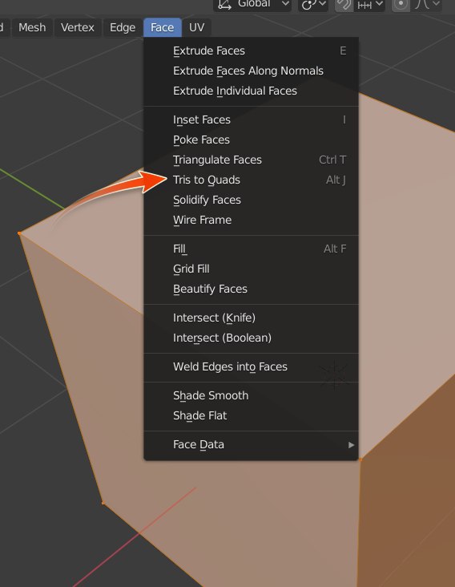Expand the Face Data submenu

point(251,445)
